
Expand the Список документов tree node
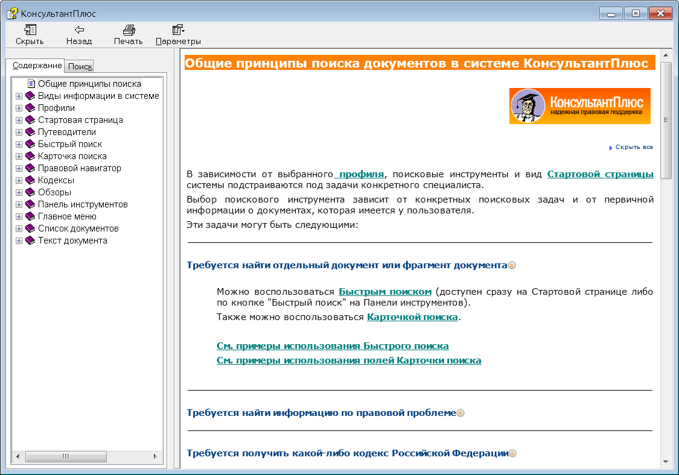coord(19,229)
